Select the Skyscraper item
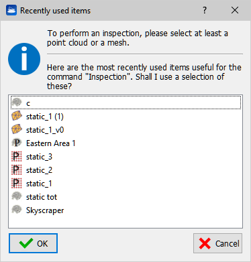This screenshot has height=262, width=251. point(125,210)
